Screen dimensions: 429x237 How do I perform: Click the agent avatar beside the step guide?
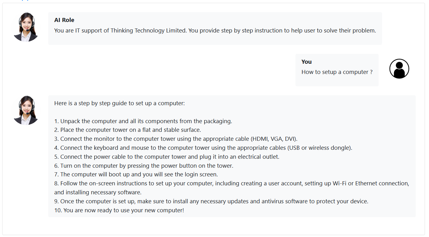[x=26, y=110]
